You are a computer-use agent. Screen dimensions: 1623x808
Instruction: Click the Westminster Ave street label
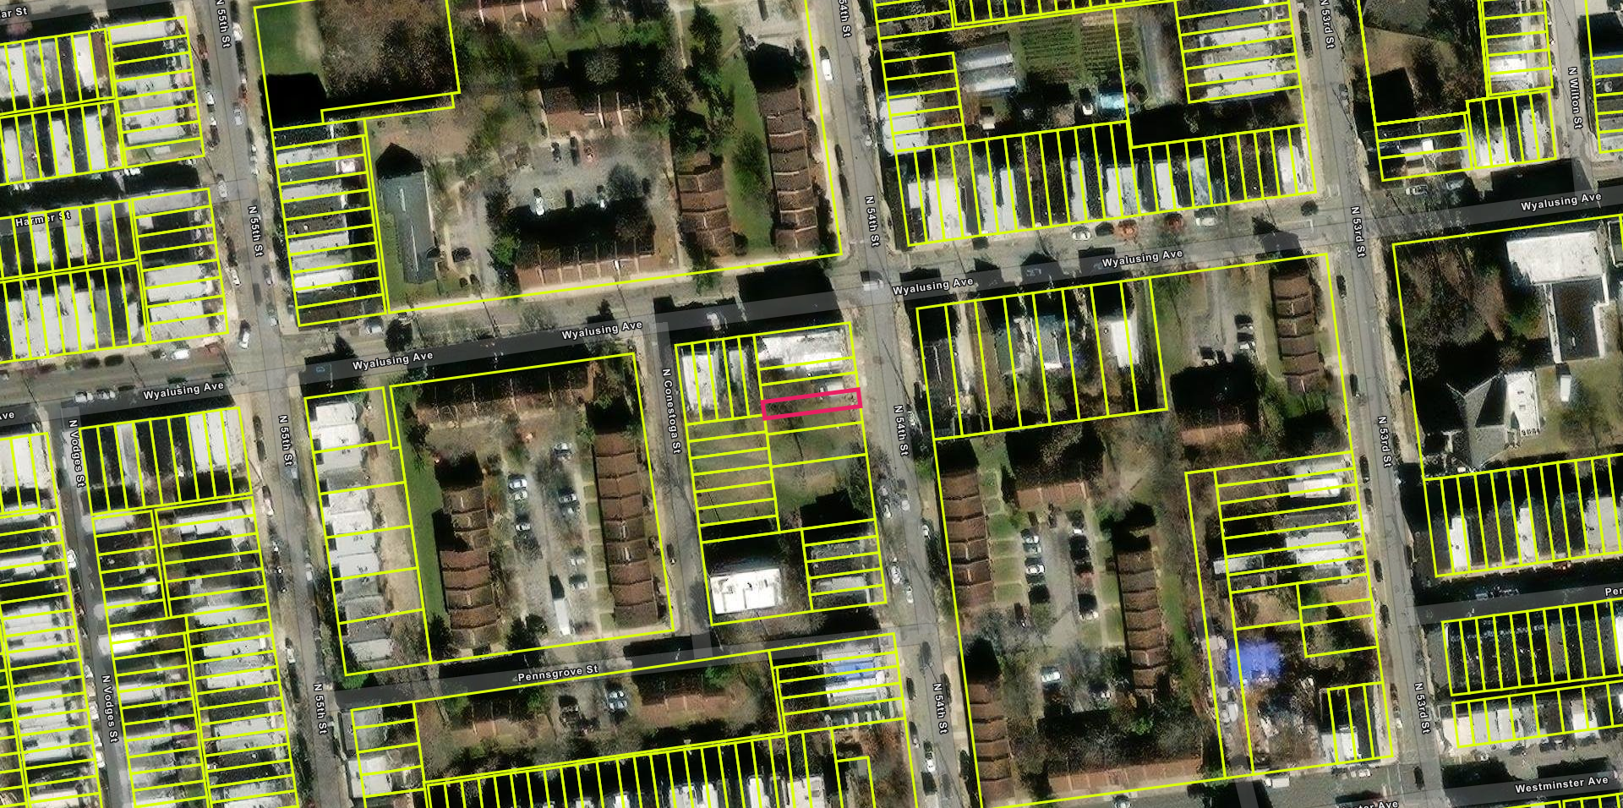(x=1560, y=784)
